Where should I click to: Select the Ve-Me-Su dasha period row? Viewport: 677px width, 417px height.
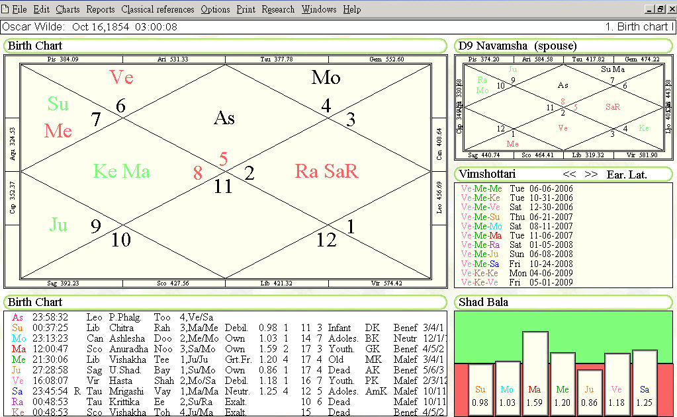(517, 217)
